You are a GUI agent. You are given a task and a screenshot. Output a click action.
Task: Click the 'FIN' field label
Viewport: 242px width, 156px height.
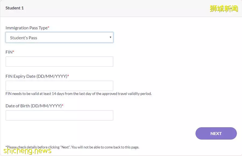click(x=10, y=52)
